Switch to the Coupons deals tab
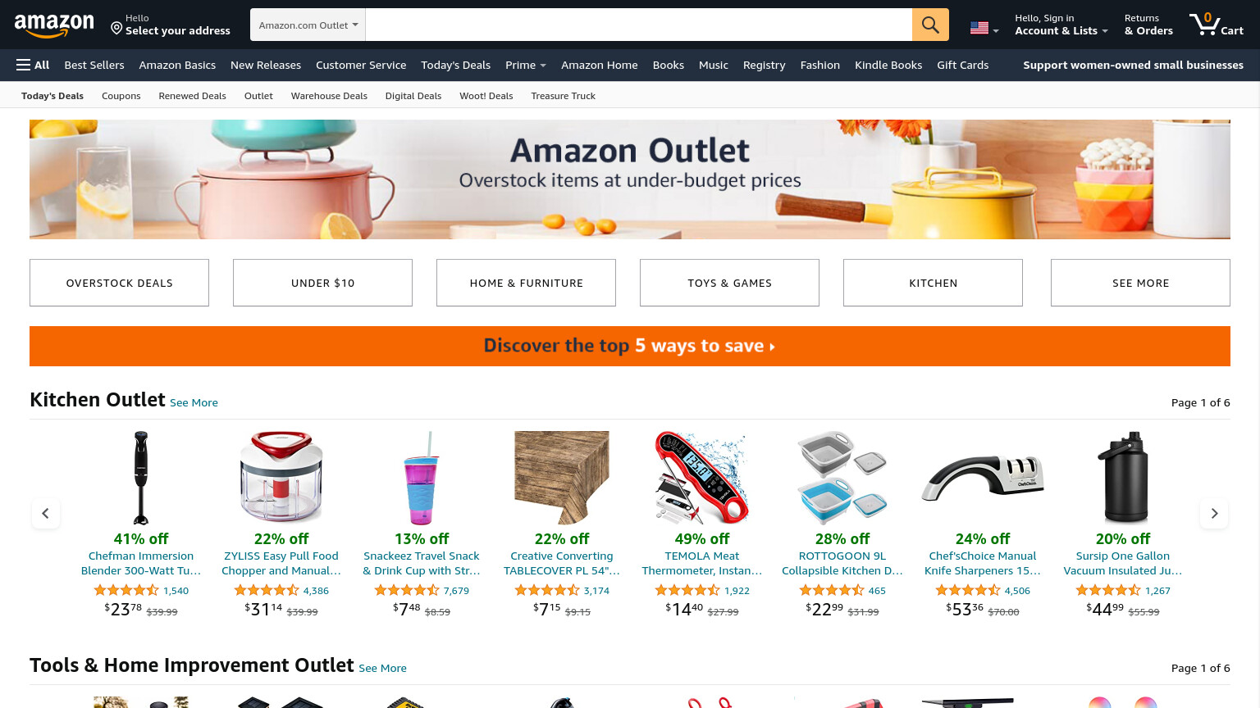This screenshot has width=1260, height=708. click(x=121, y=96)
